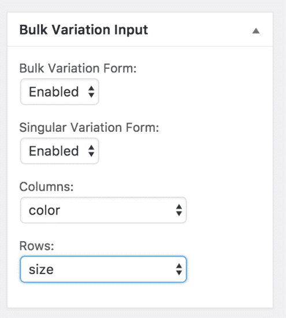Open the Columns dropdown
Image resolution: width=286 pixels, height=318 pixels.
pyautogui.click(x=103, y=210)
